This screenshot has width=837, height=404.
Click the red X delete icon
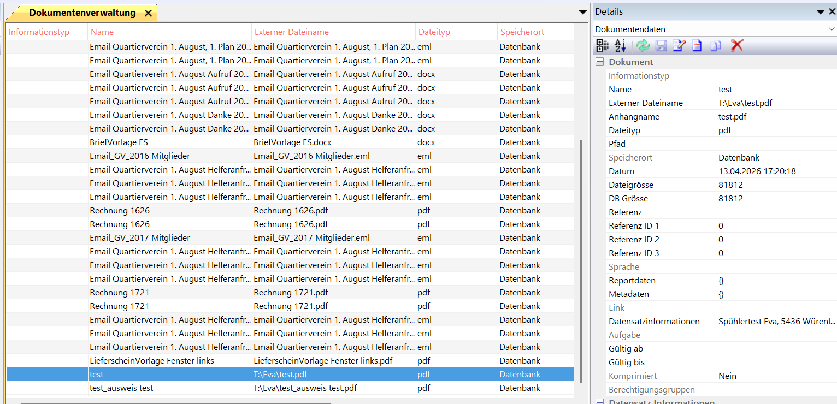pyautogui.click(x=738, y=46)
